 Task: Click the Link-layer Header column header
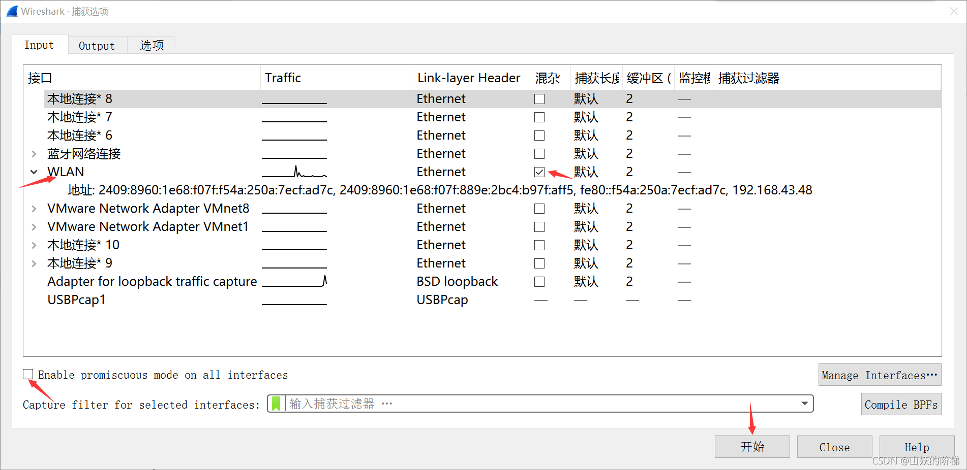[472, 78]
